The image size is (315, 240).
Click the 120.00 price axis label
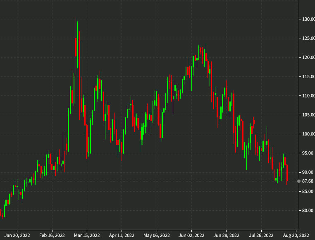click(x=308, y=57)
